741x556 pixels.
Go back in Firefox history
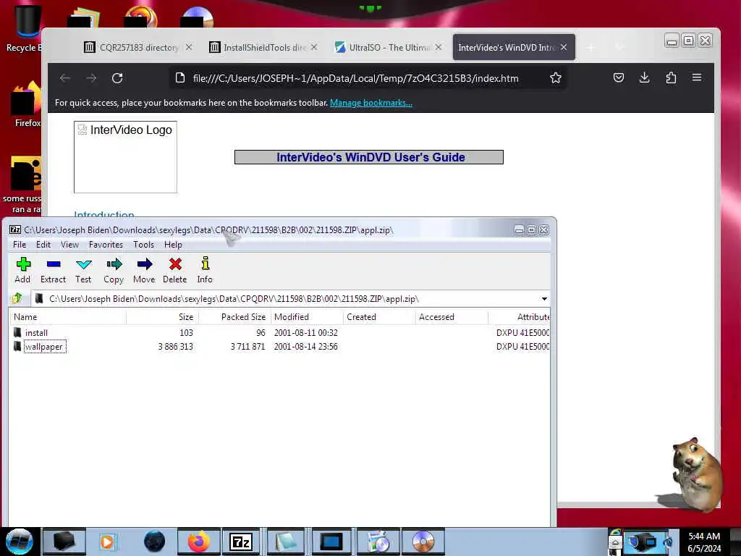pyautogui.click(x=65, y=78)
